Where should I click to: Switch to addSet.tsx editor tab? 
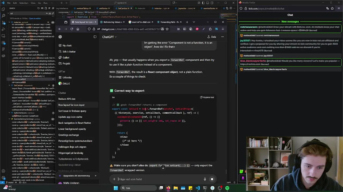coord(103,8)
